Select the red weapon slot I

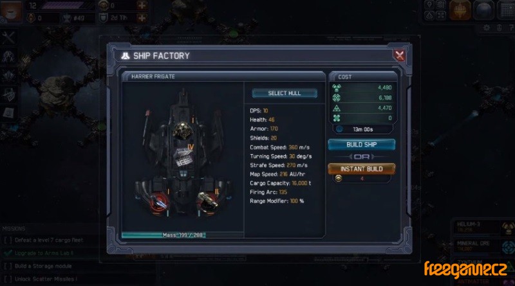160,202
